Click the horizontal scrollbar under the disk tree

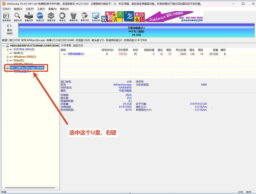coord(30,188)
